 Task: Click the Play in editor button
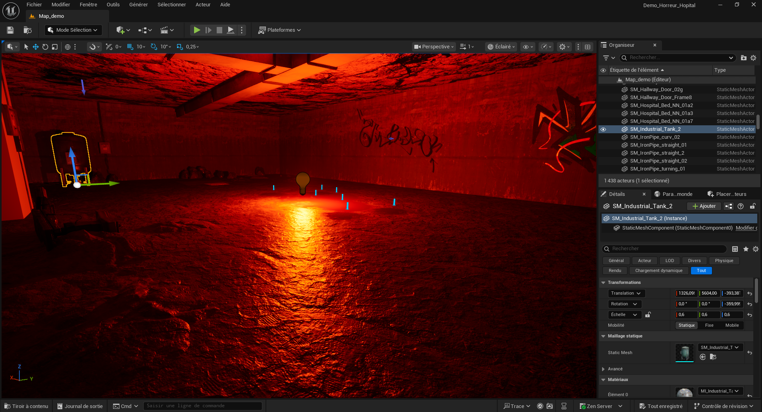(196, 30)
